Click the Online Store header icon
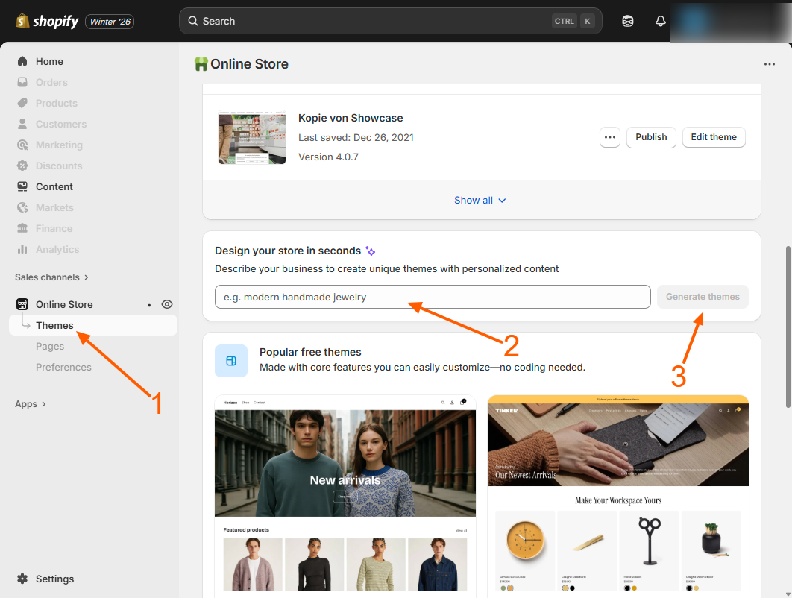792x598 pixels. [201, 64]
